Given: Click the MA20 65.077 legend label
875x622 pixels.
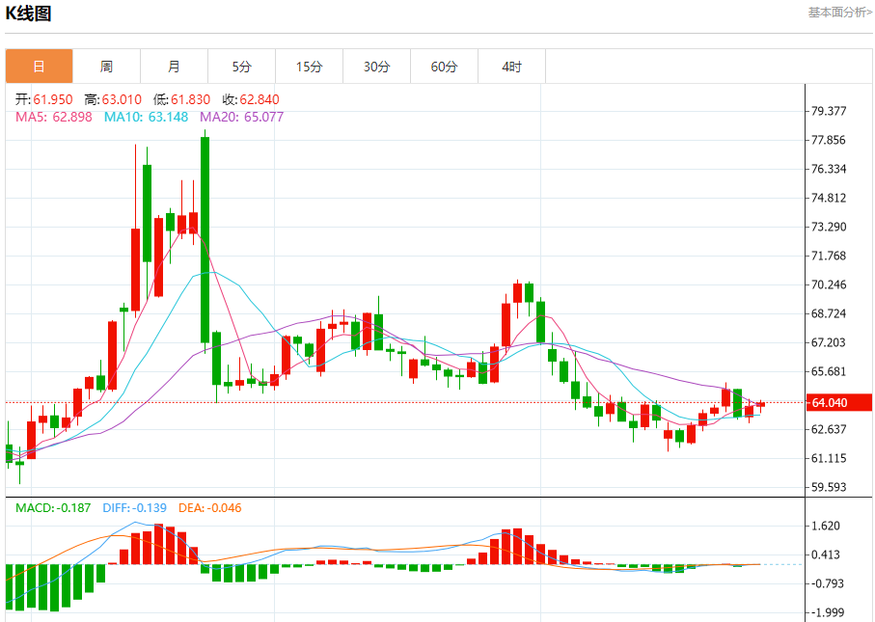Looking at the screenshot, I should click(x=241, y=117).
